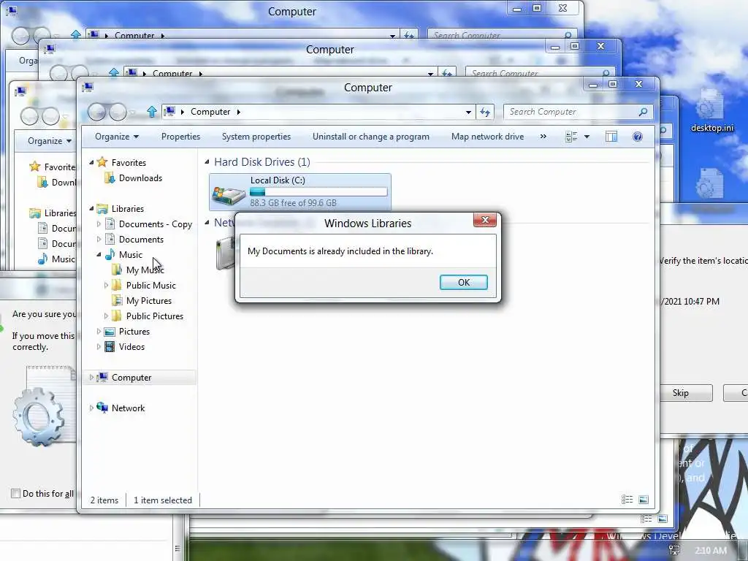
Task: Select Music in the background window's navigation pane
Action: 63,259
